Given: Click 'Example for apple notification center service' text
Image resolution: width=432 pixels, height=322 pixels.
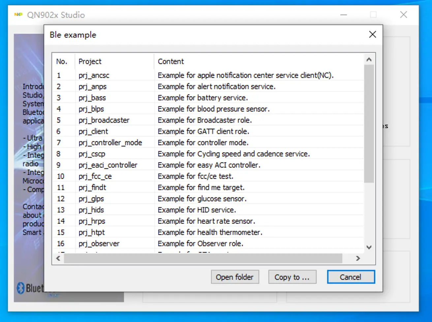Looking at the screenshot, I should [228, 75].
